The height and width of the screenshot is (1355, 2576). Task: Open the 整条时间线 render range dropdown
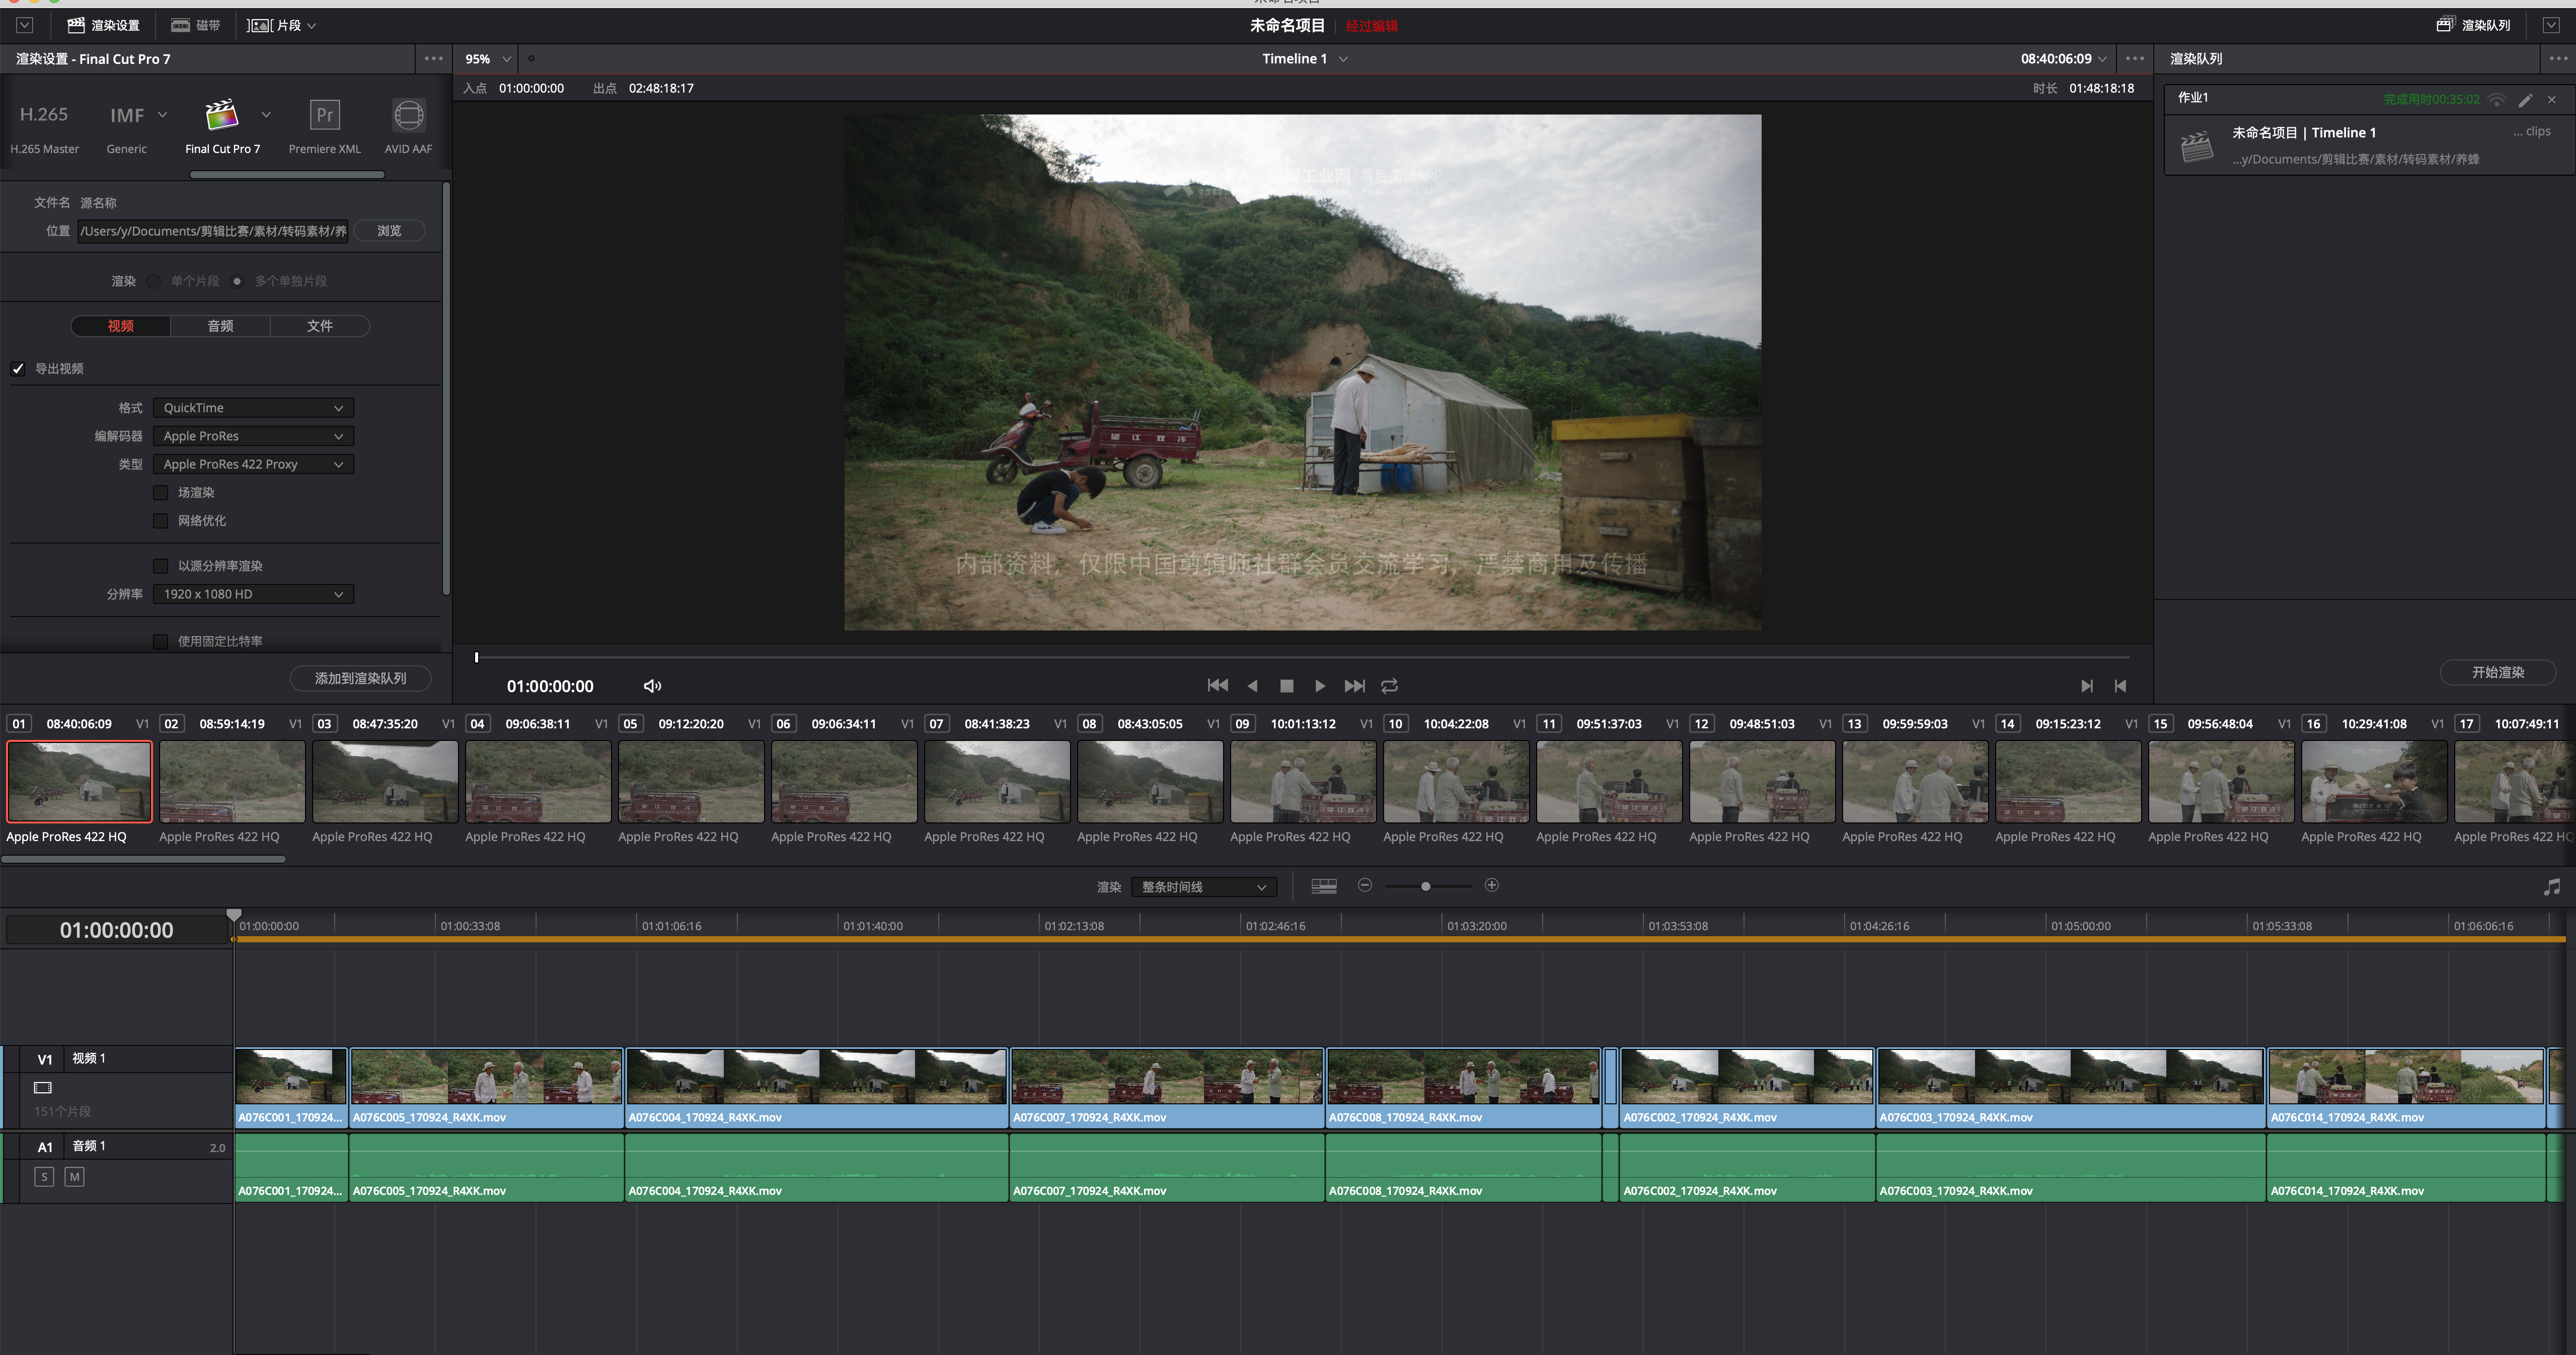[1203, 887]
